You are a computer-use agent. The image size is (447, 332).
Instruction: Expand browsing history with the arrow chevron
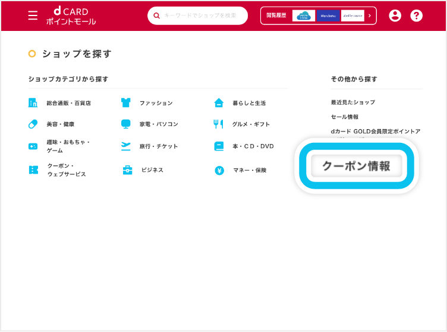coord(369,15)
